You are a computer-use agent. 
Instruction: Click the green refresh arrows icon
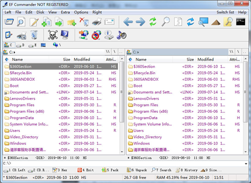(x=153, y=22)
